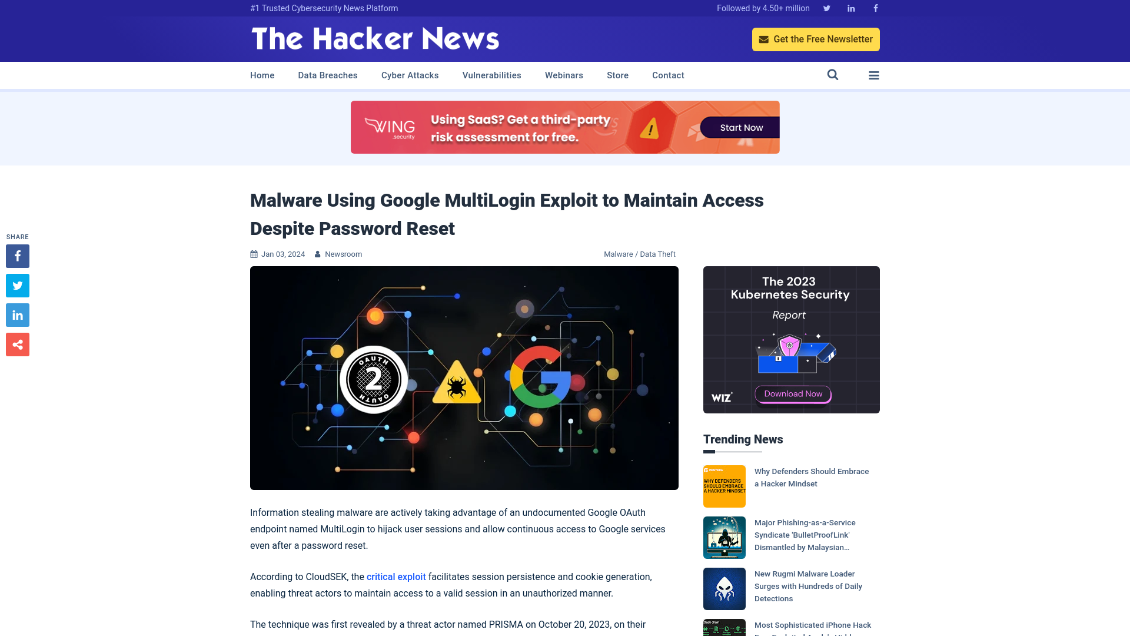
Task: Open the Vulnerabilities menu item
Action: click(491, 75)
